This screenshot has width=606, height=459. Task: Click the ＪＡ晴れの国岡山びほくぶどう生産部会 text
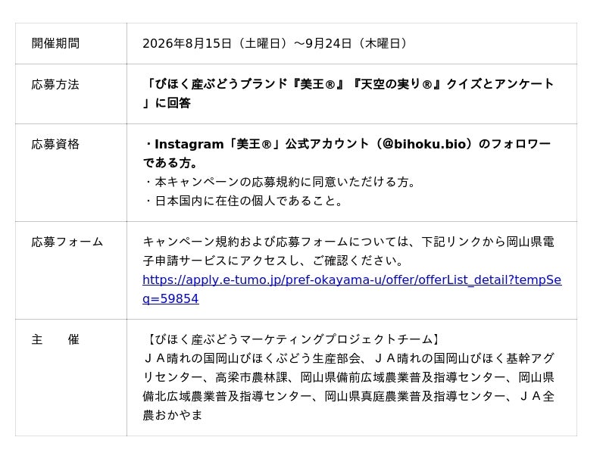click(251, 358)
